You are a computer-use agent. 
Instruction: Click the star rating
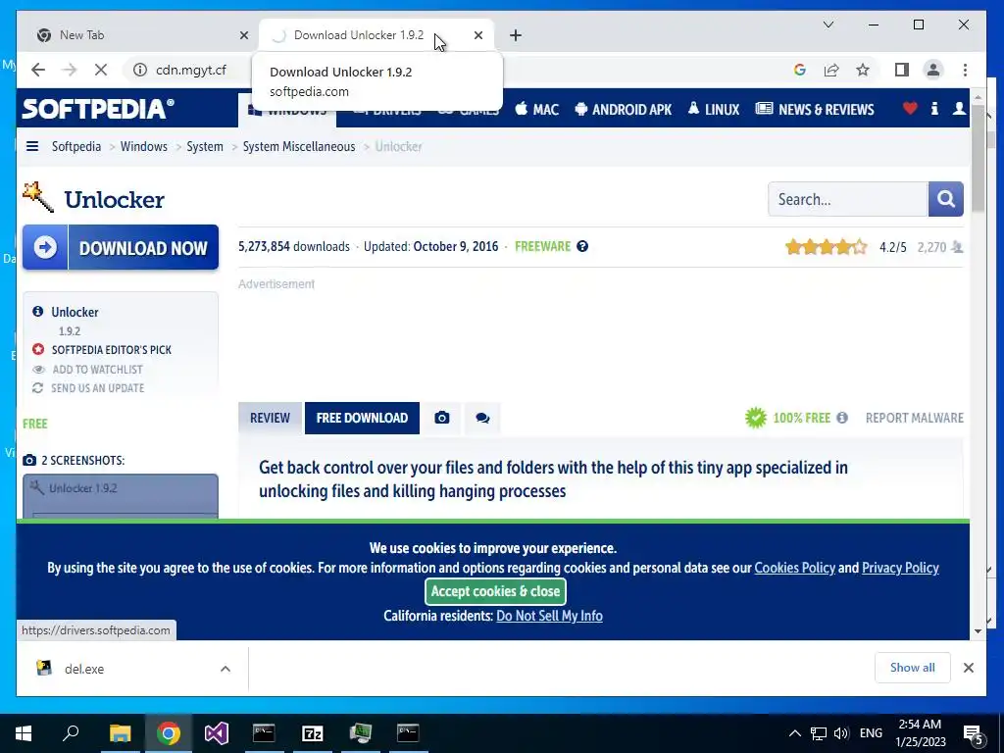coord(826,246)
